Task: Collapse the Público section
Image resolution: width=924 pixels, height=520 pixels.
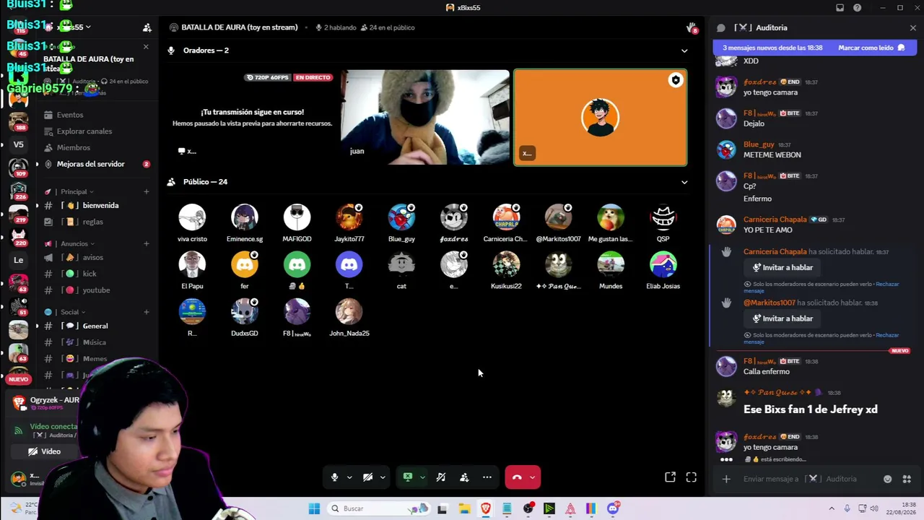Action: tap(684, 182)
